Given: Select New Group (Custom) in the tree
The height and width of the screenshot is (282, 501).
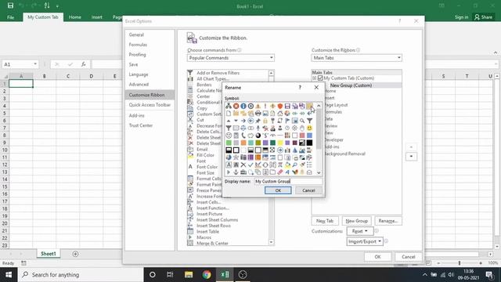Looking at the screenshot, I should coord(351,85).
